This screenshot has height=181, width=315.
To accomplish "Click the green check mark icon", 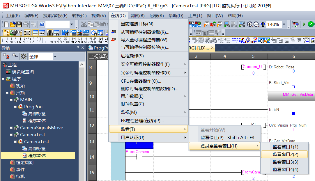I will pyautogui.click(x=311, y=24).
